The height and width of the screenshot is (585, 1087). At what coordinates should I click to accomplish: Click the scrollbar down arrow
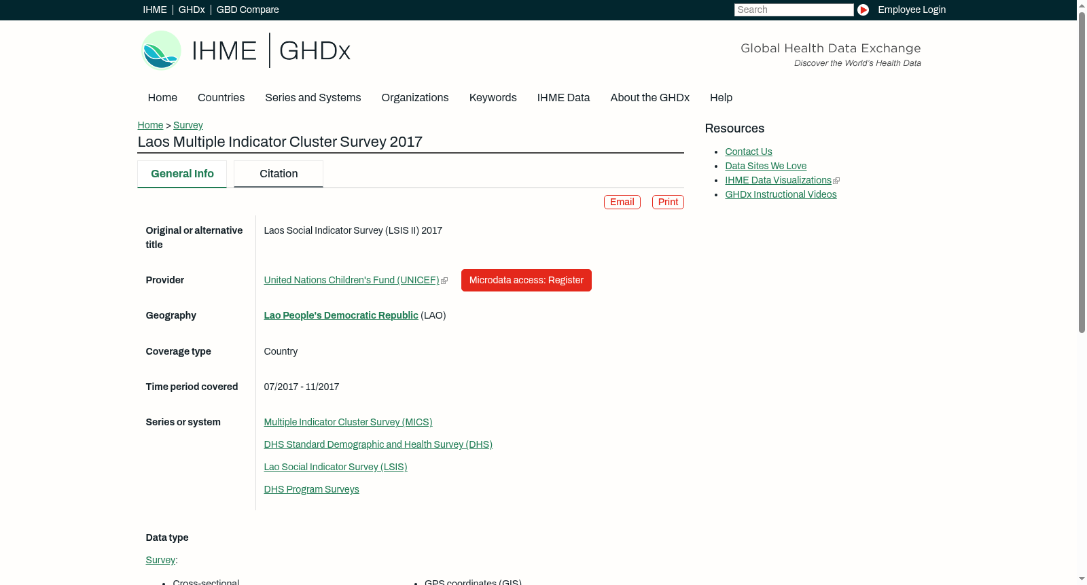pyautogui.click(x=1082, y=580)
